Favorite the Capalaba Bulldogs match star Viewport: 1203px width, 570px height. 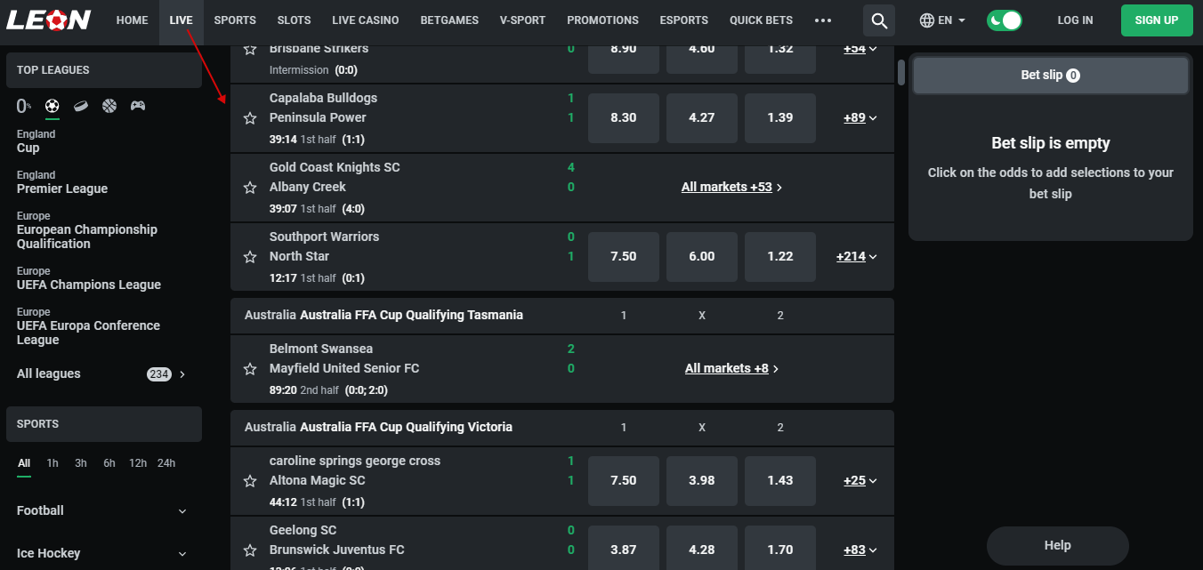click(250, 118)
